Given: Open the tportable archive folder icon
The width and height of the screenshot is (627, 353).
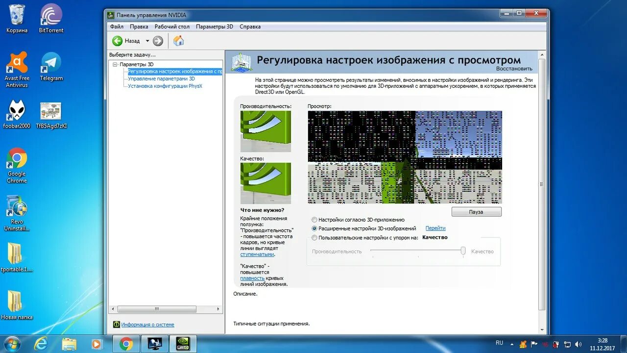Looking at the screenshot, I should tap(17, 258).
